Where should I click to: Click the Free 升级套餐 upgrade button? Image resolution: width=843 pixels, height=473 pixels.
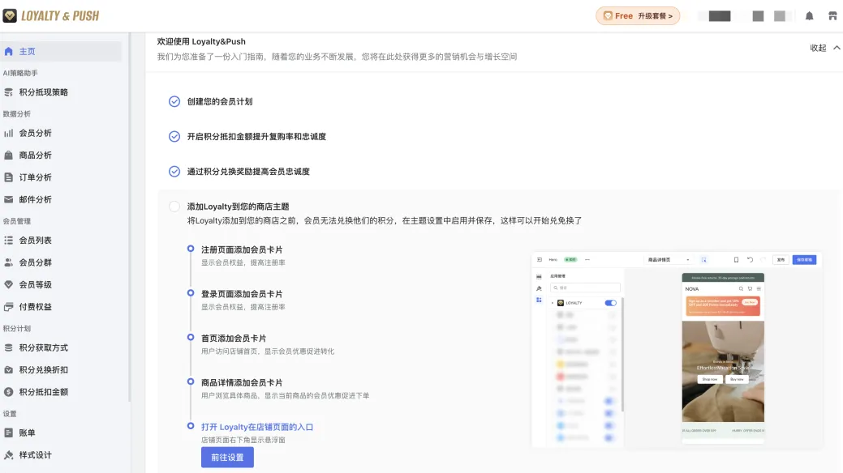(x=638, y=16)
